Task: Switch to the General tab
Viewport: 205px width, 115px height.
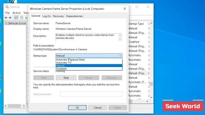Action: (x=36, y=16)
